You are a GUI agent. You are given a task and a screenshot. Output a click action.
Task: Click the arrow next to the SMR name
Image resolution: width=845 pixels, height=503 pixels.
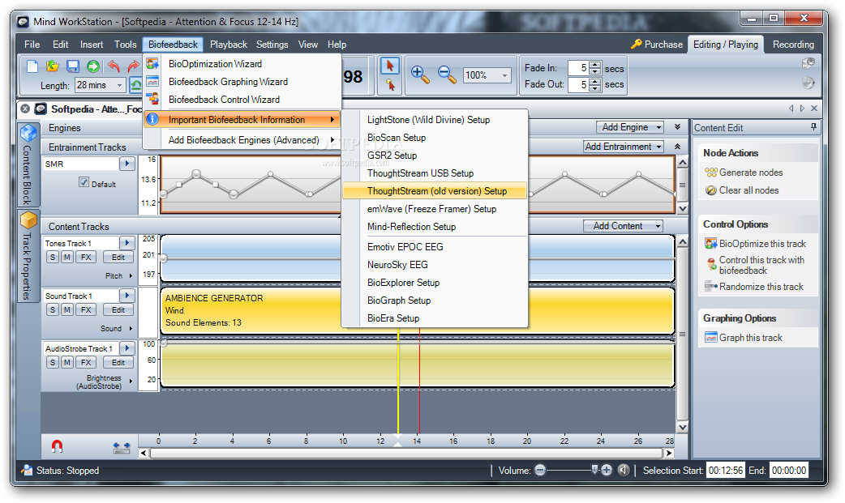point(127,163)
